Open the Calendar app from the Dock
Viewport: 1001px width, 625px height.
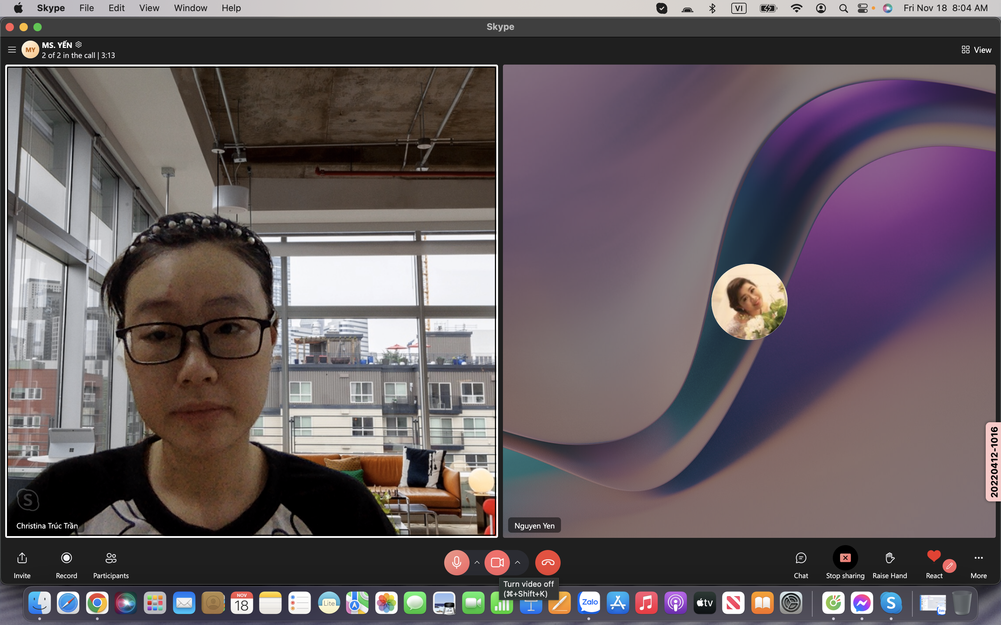tap(242, 603)
